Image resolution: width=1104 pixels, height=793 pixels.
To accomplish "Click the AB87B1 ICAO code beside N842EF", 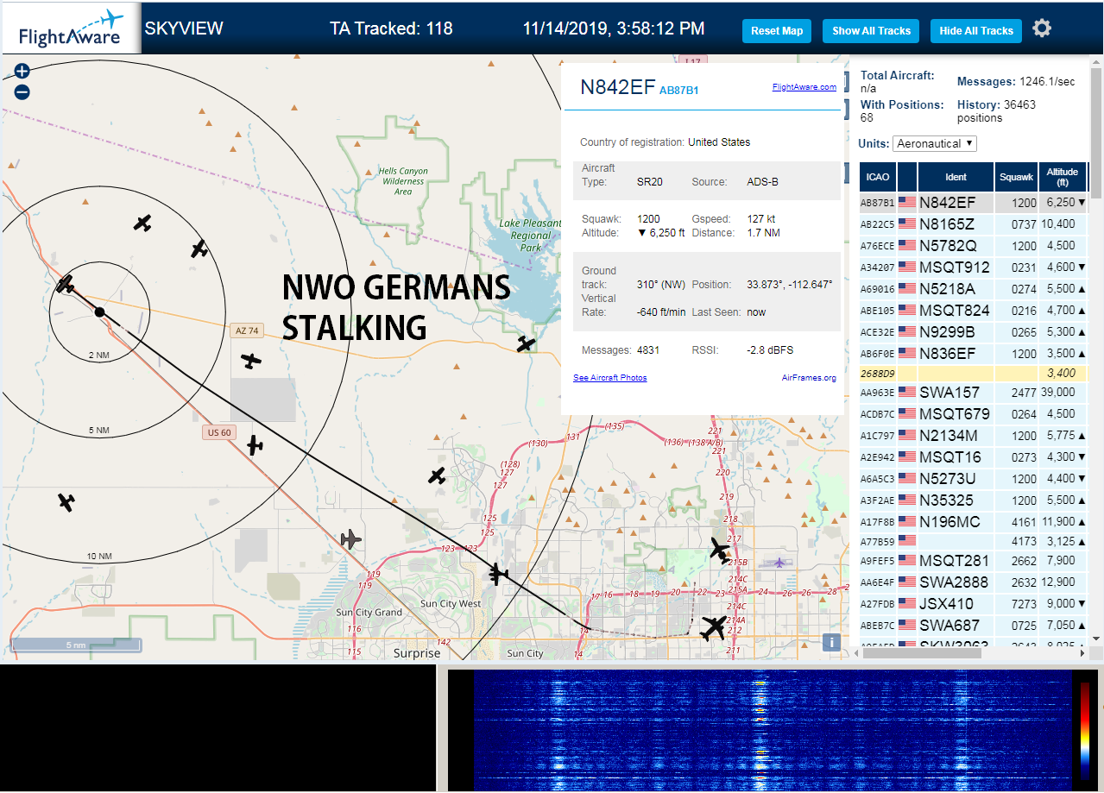I will (678, 91).
